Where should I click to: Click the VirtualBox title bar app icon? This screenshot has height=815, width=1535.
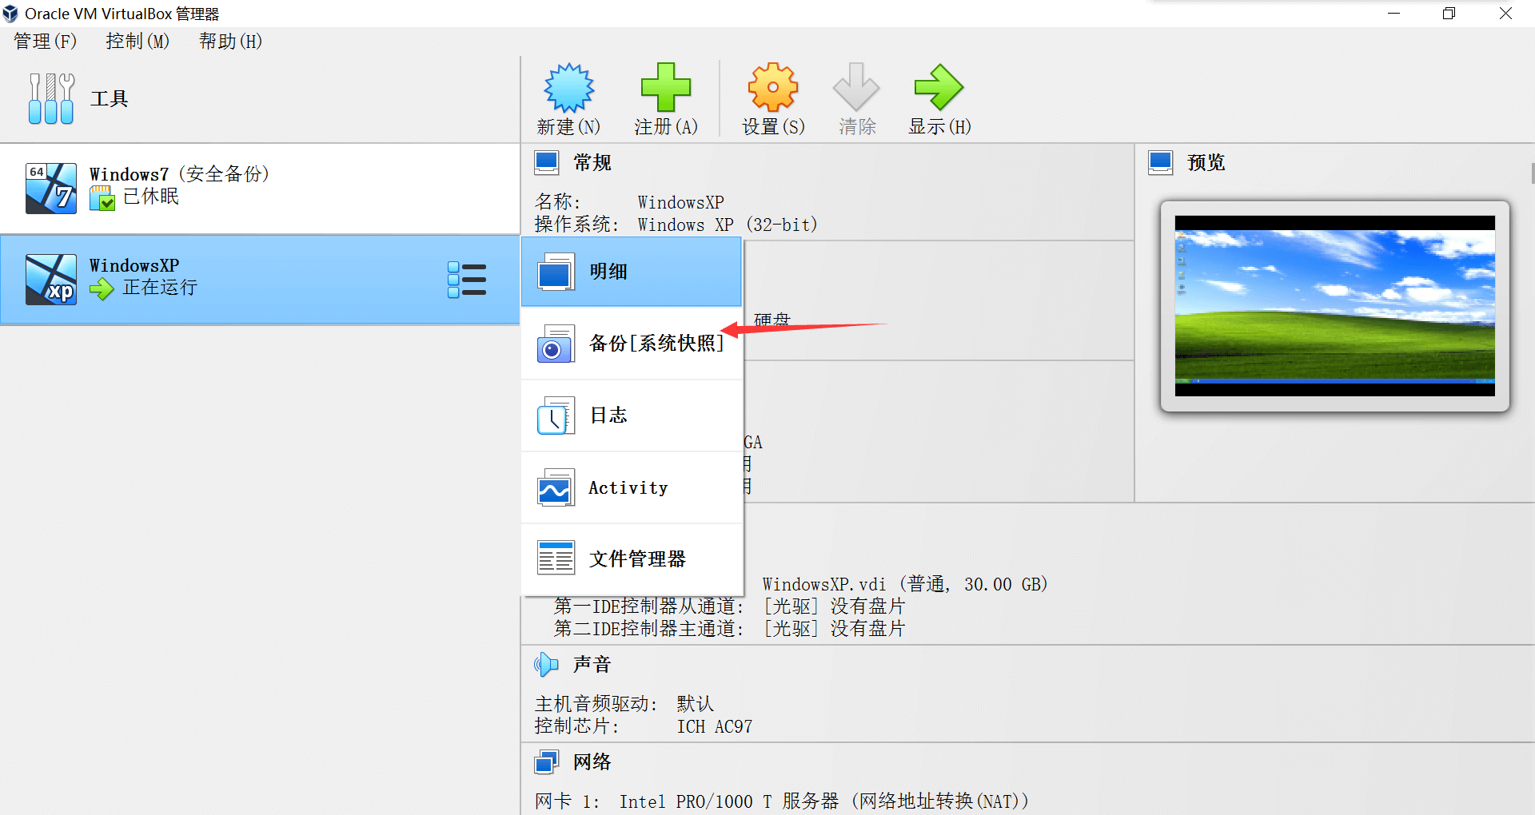pyautogui.click(x=10, y=14)
